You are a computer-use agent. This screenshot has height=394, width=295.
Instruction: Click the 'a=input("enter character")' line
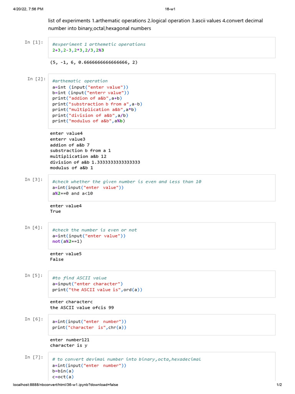click(x=88, y=284)
